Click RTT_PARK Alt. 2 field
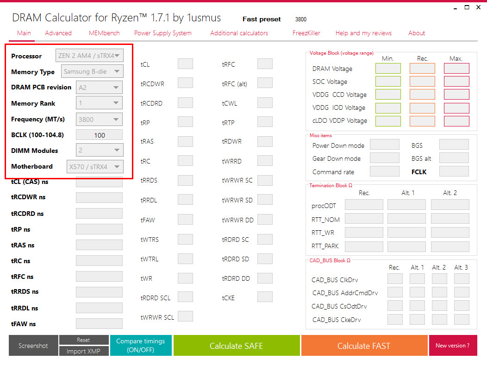Screen dimensions: 487x366 click(450, 246)
